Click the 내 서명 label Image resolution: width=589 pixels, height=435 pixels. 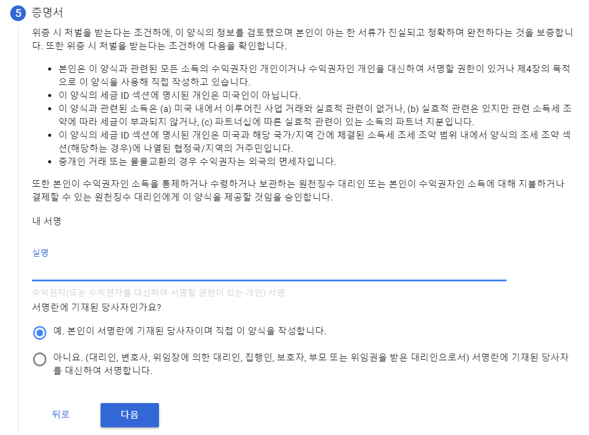(46, 221)
